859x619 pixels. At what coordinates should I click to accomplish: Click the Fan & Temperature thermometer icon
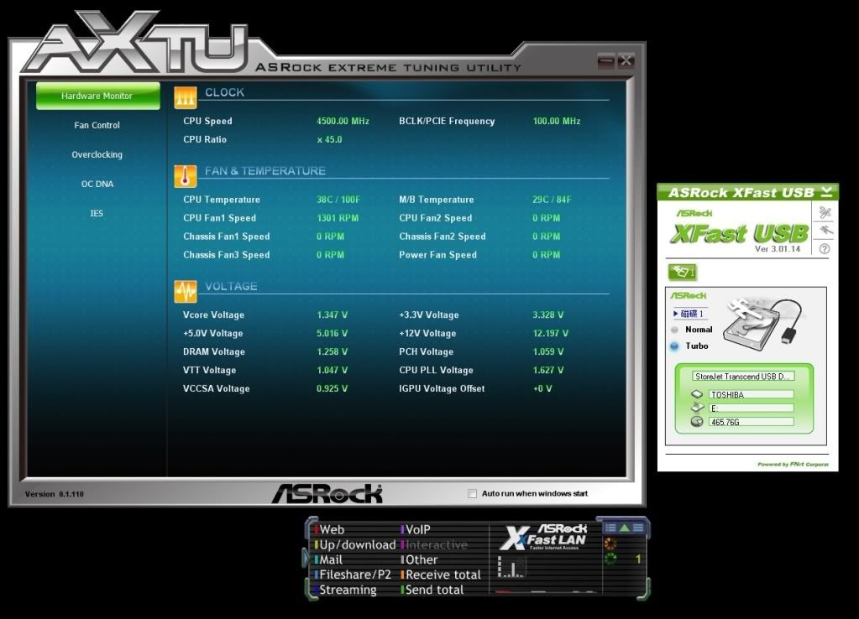pos(186,176)
